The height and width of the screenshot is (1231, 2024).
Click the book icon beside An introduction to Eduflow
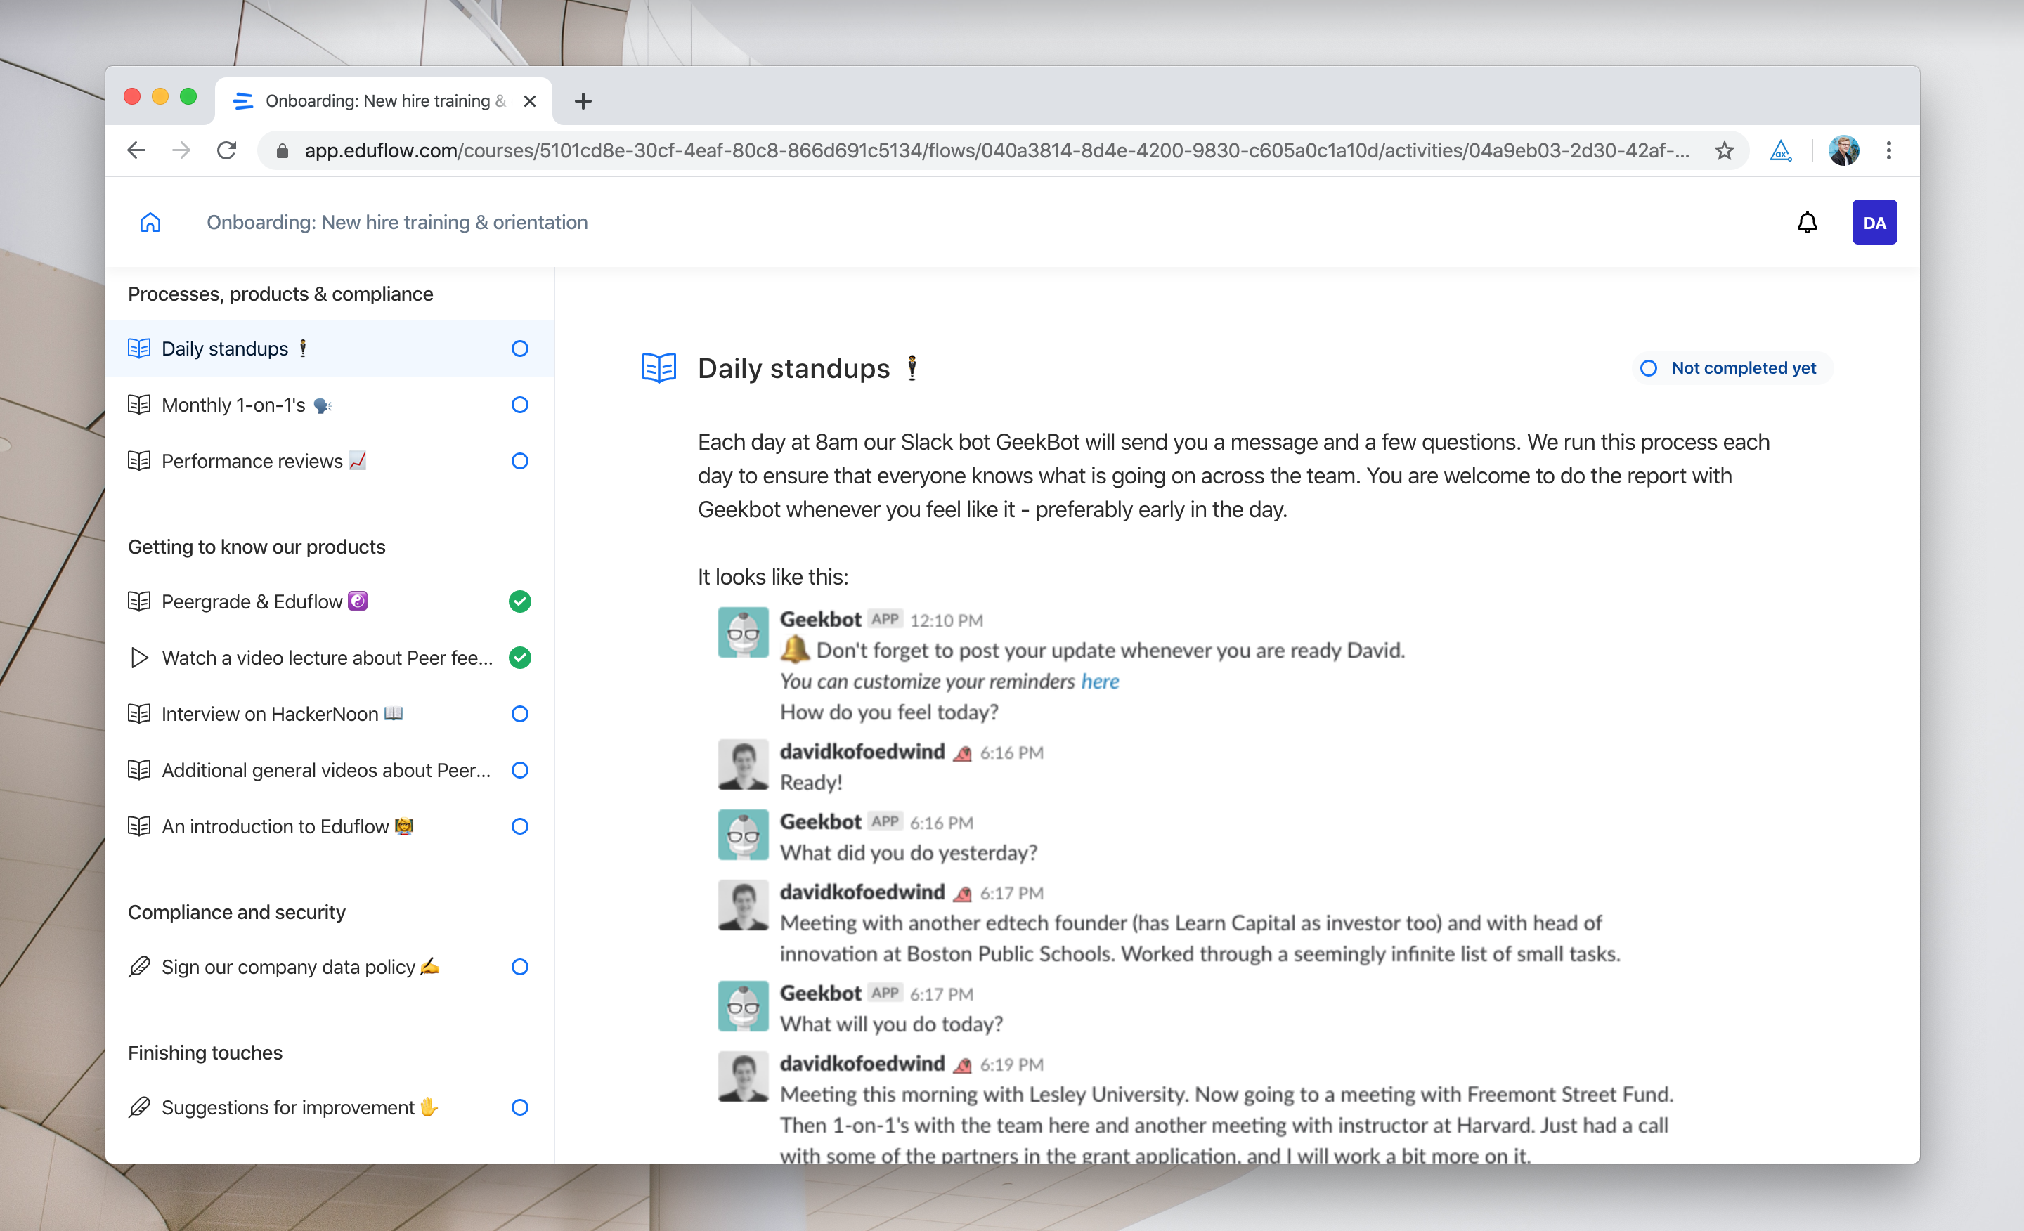point(139,826)
